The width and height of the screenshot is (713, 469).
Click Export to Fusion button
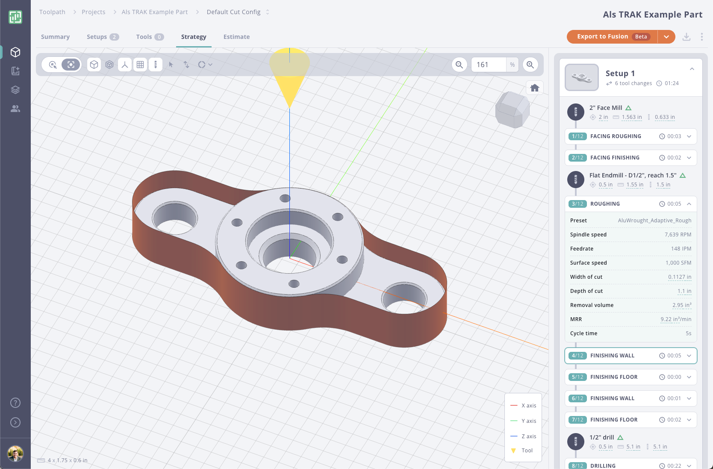tap(612, 37)
